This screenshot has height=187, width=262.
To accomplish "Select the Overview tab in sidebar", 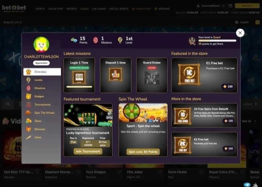I will coord(42,72).
